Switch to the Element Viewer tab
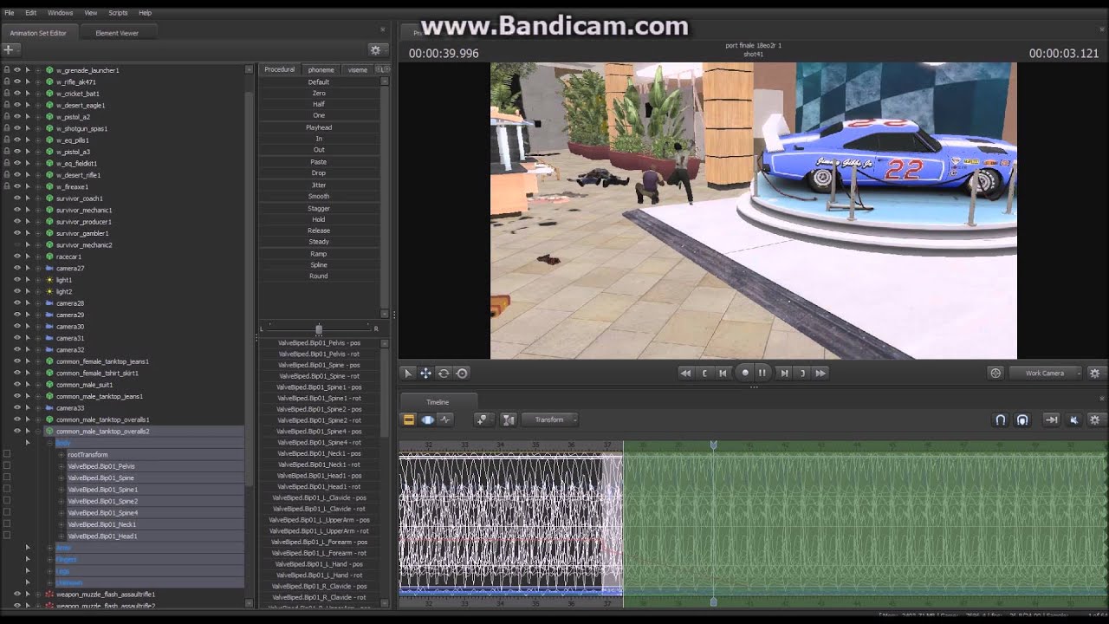 [x=117, y=33]
